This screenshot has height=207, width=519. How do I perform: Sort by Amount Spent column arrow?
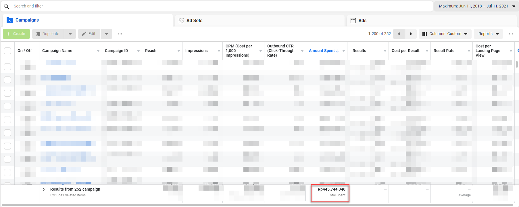click(x=337, y=51)
